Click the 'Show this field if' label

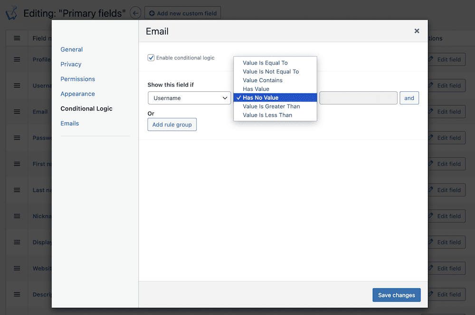(171, 85)
